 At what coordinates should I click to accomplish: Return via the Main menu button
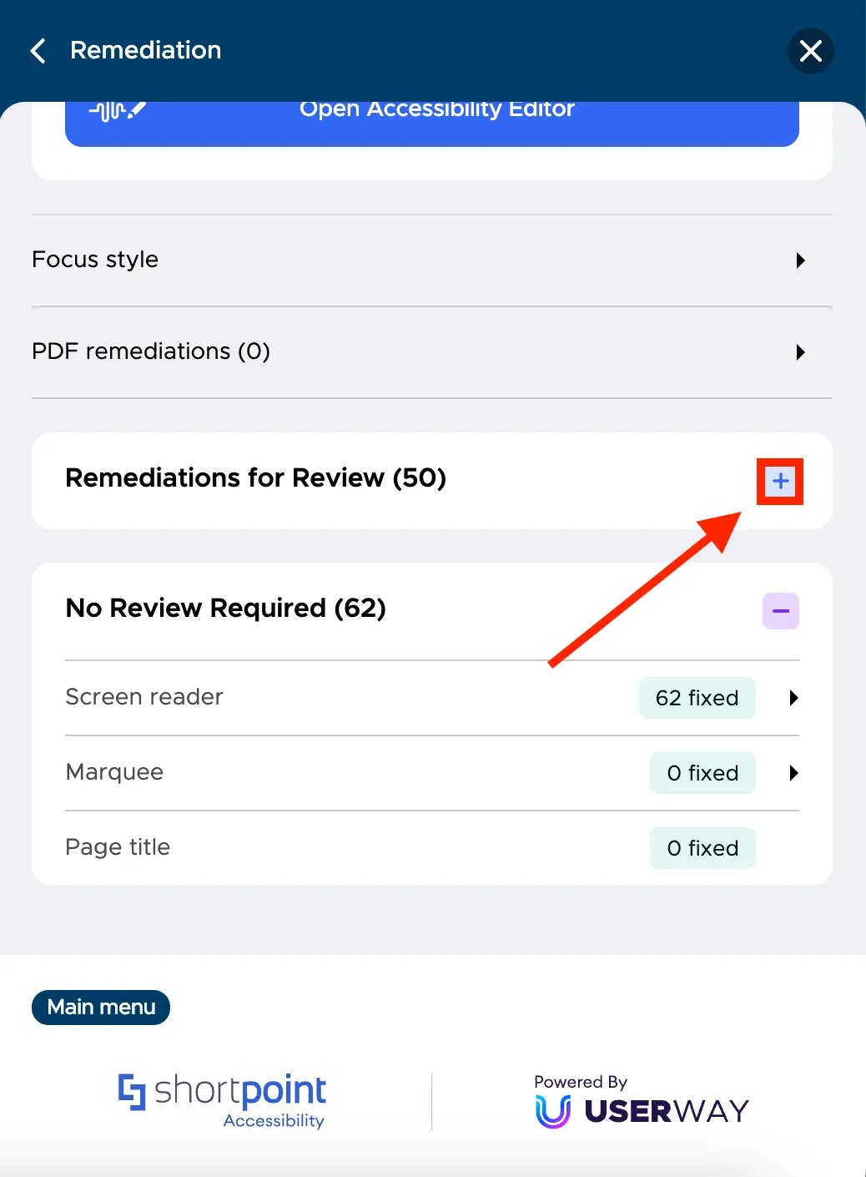101,1008
